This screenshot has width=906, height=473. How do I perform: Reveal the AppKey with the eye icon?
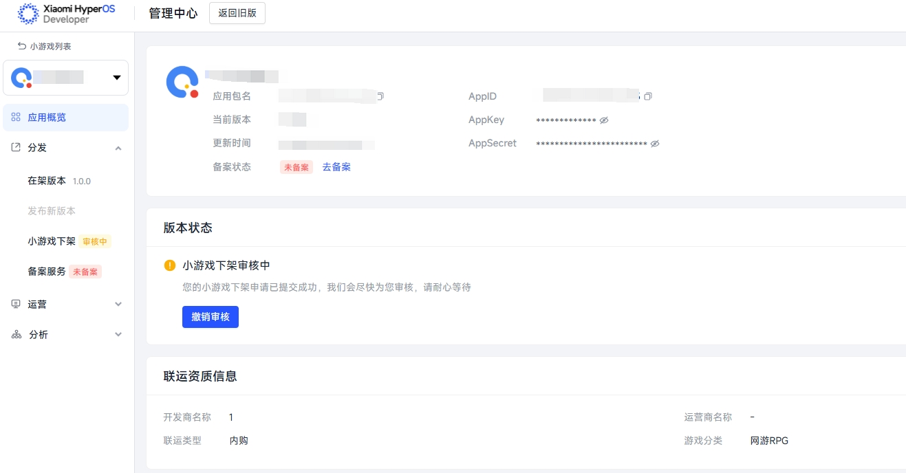(x=604, y=120)
